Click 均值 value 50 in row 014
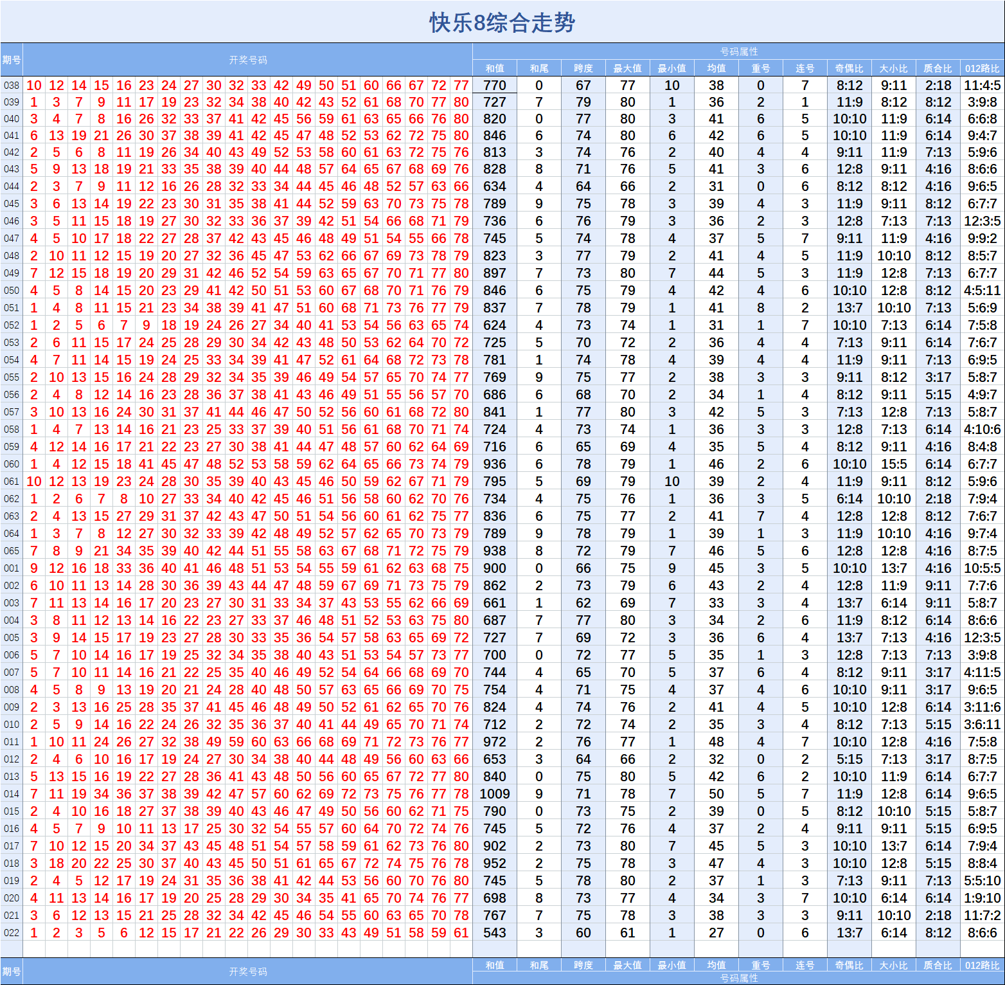The image size is (1005, 985). pos(716,794)
